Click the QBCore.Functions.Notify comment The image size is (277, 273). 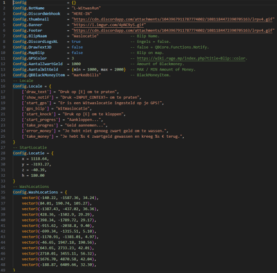click(170, 47)
